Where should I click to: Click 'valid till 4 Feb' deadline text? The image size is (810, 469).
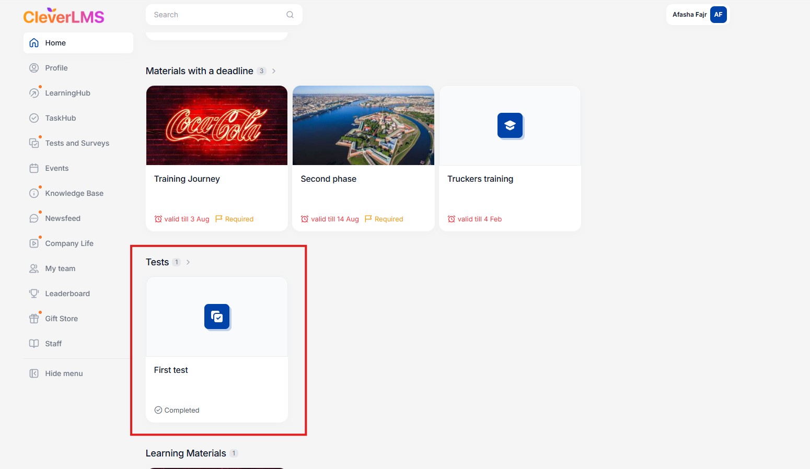[480, 219]
